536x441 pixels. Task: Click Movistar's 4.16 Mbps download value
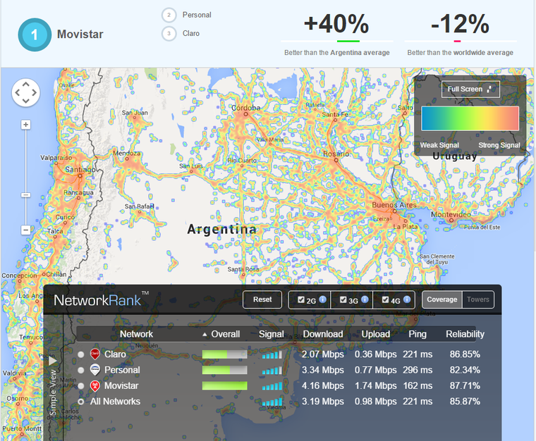point(323,386)
